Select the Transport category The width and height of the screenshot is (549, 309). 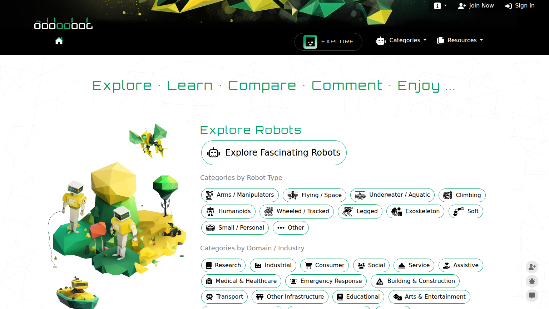(224, 297)
